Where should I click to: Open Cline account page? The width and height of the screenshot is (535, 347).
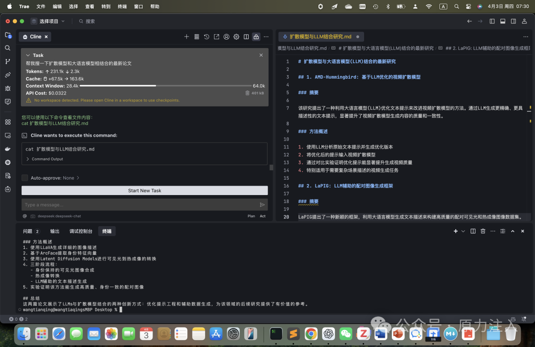[x=226, y=37]
